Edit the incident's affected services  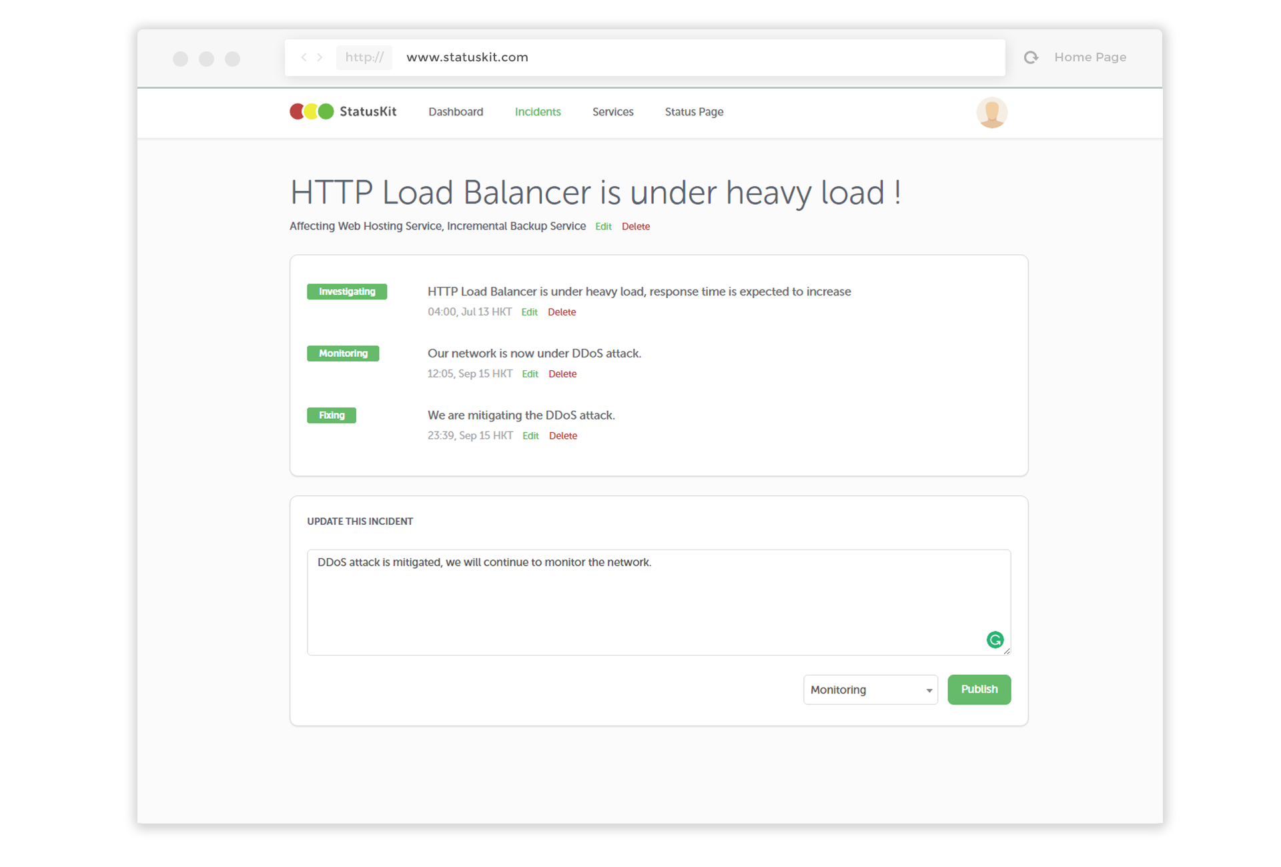coord(603,227)
